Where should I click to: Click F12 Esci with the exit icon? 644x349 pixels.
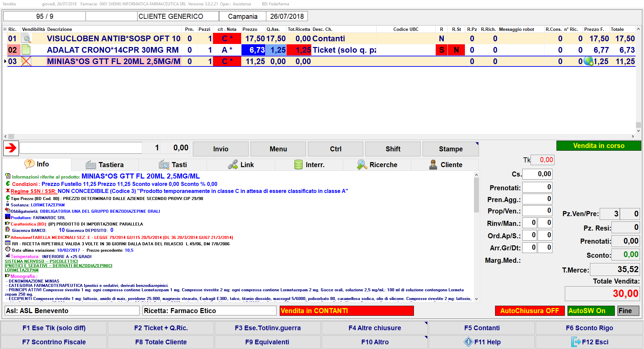point(589,342)
